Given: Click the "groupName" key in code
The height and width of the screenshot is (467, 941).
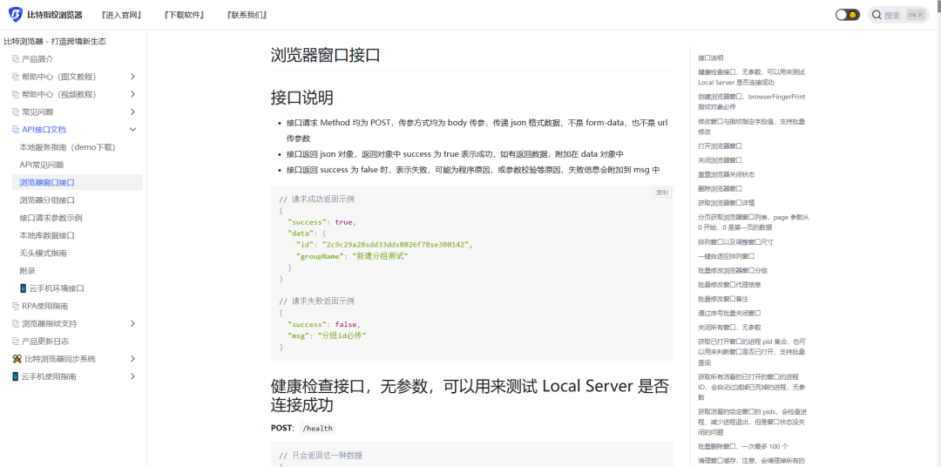Looking at the screenshot, I should [x=322, y=256].
